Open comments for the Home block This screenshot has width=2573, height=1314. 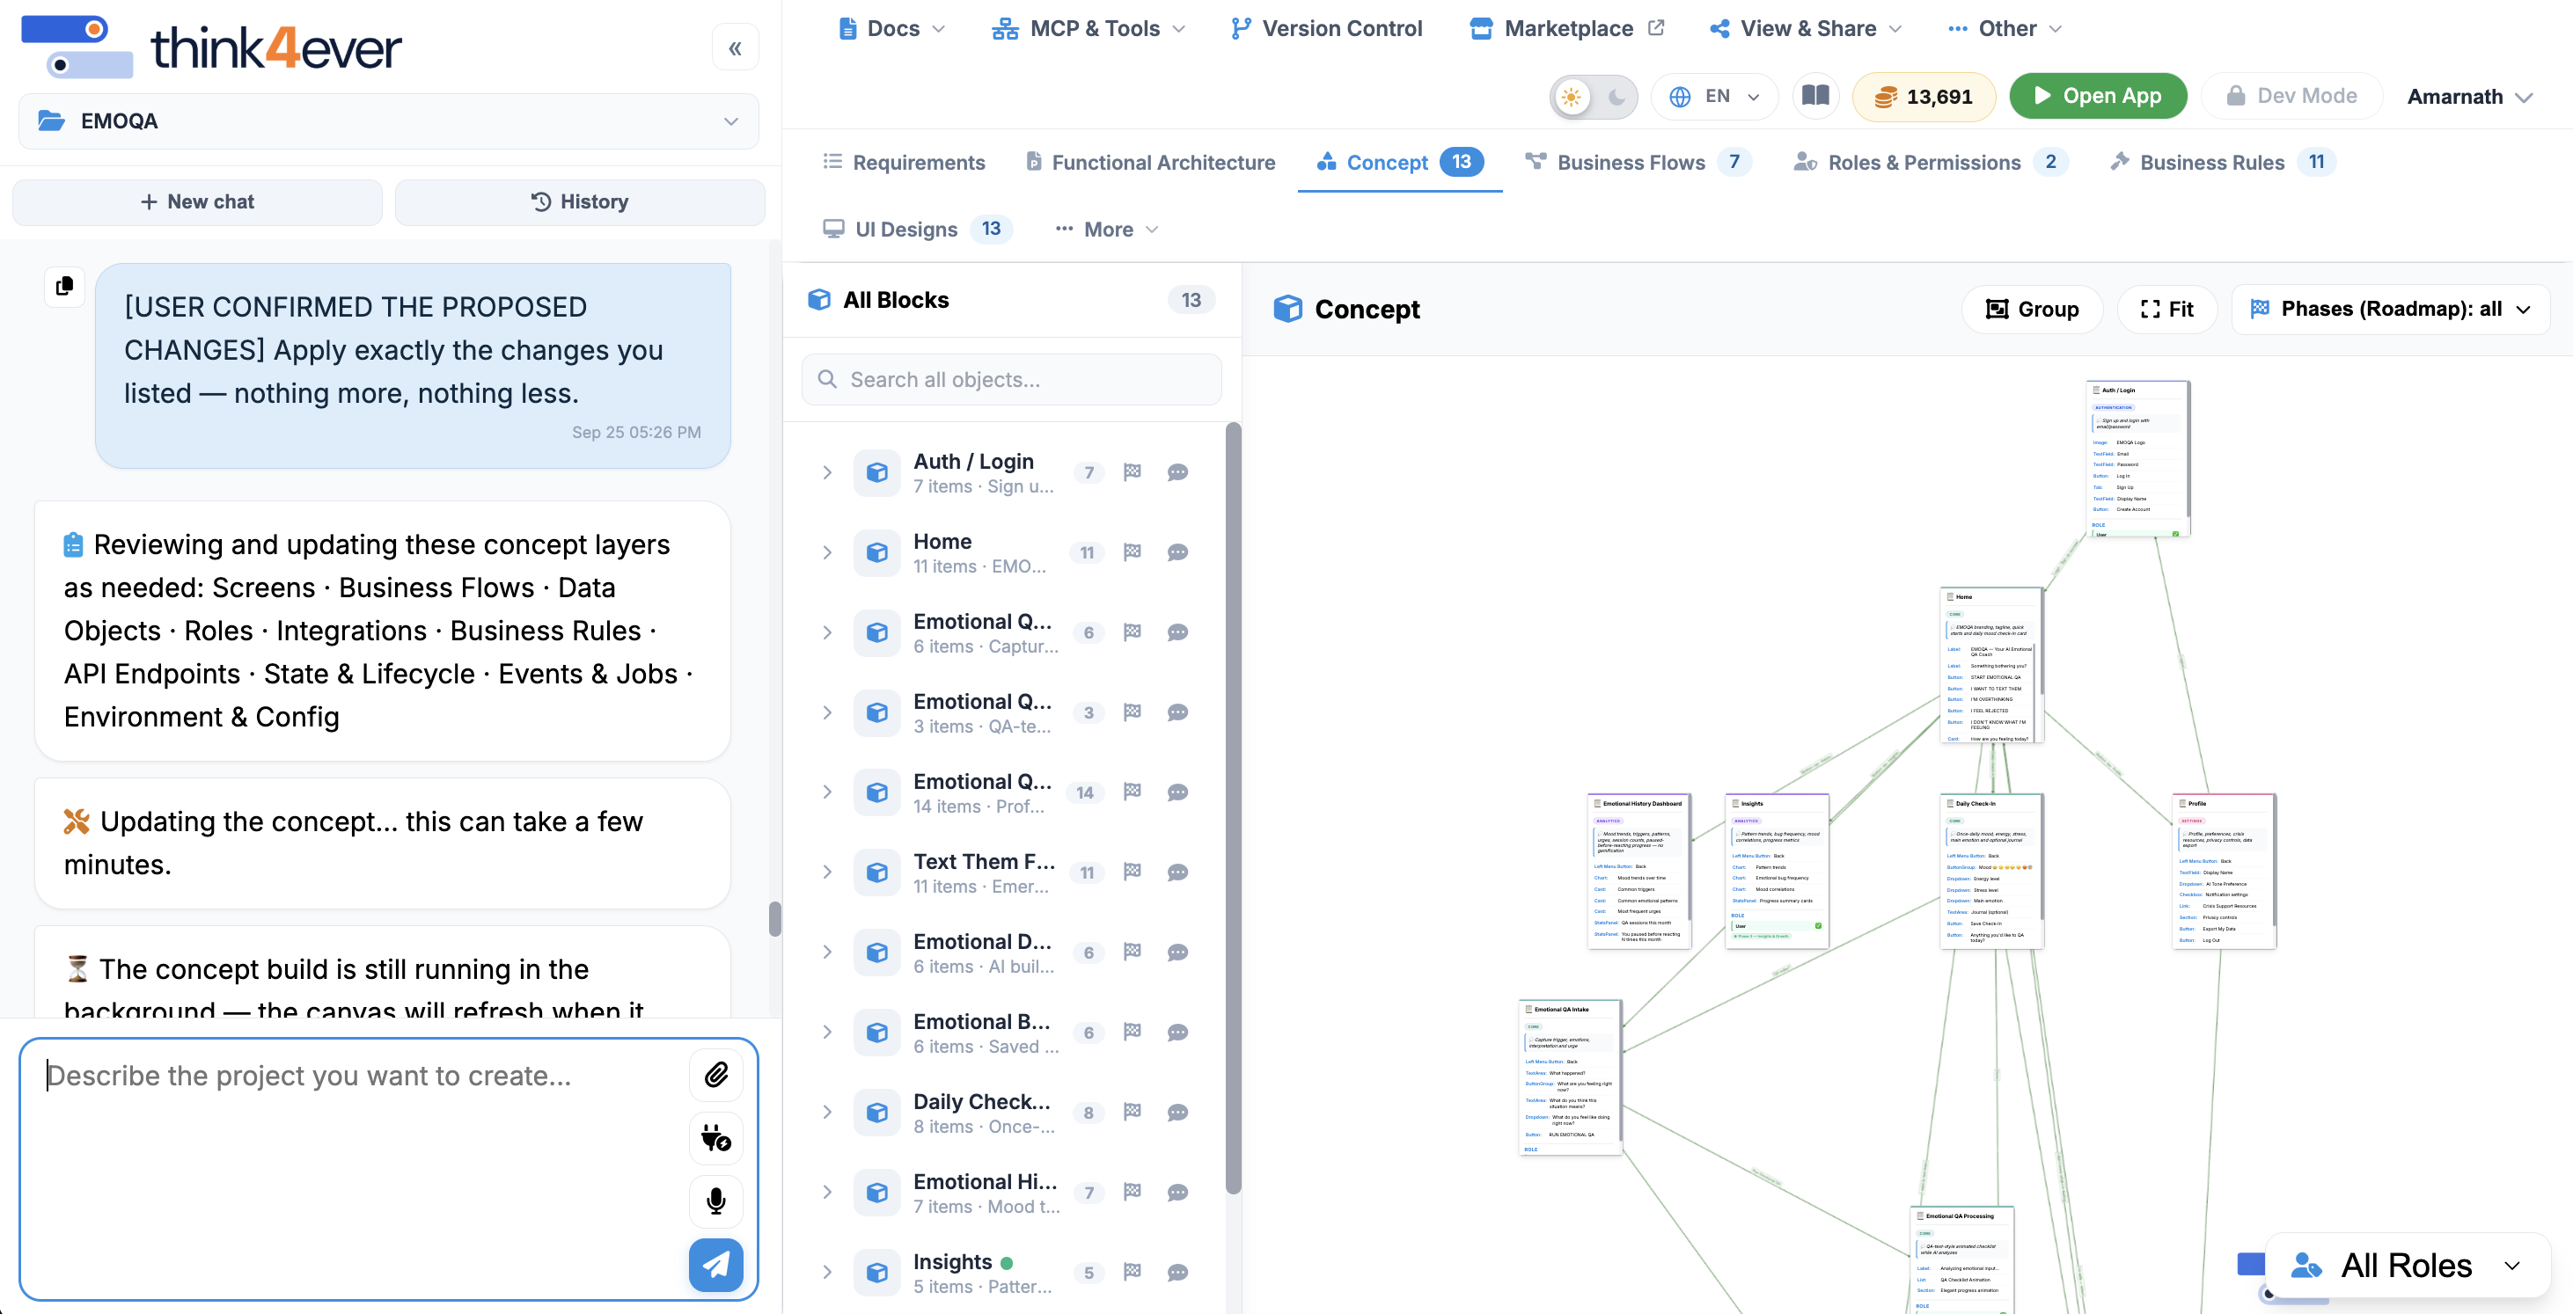coord(1177,552)
